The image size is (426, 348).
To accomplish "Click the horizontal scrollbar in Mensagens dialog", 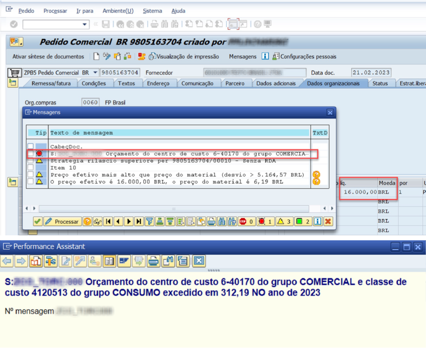I will pos(174,208).
